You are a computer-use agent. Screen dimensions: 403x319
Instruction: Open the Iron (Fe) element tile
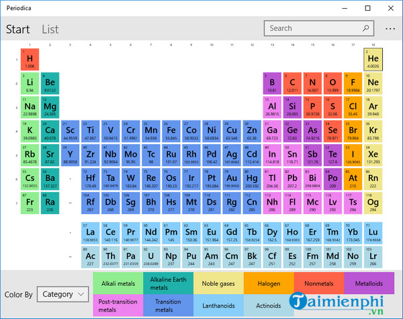171,132
